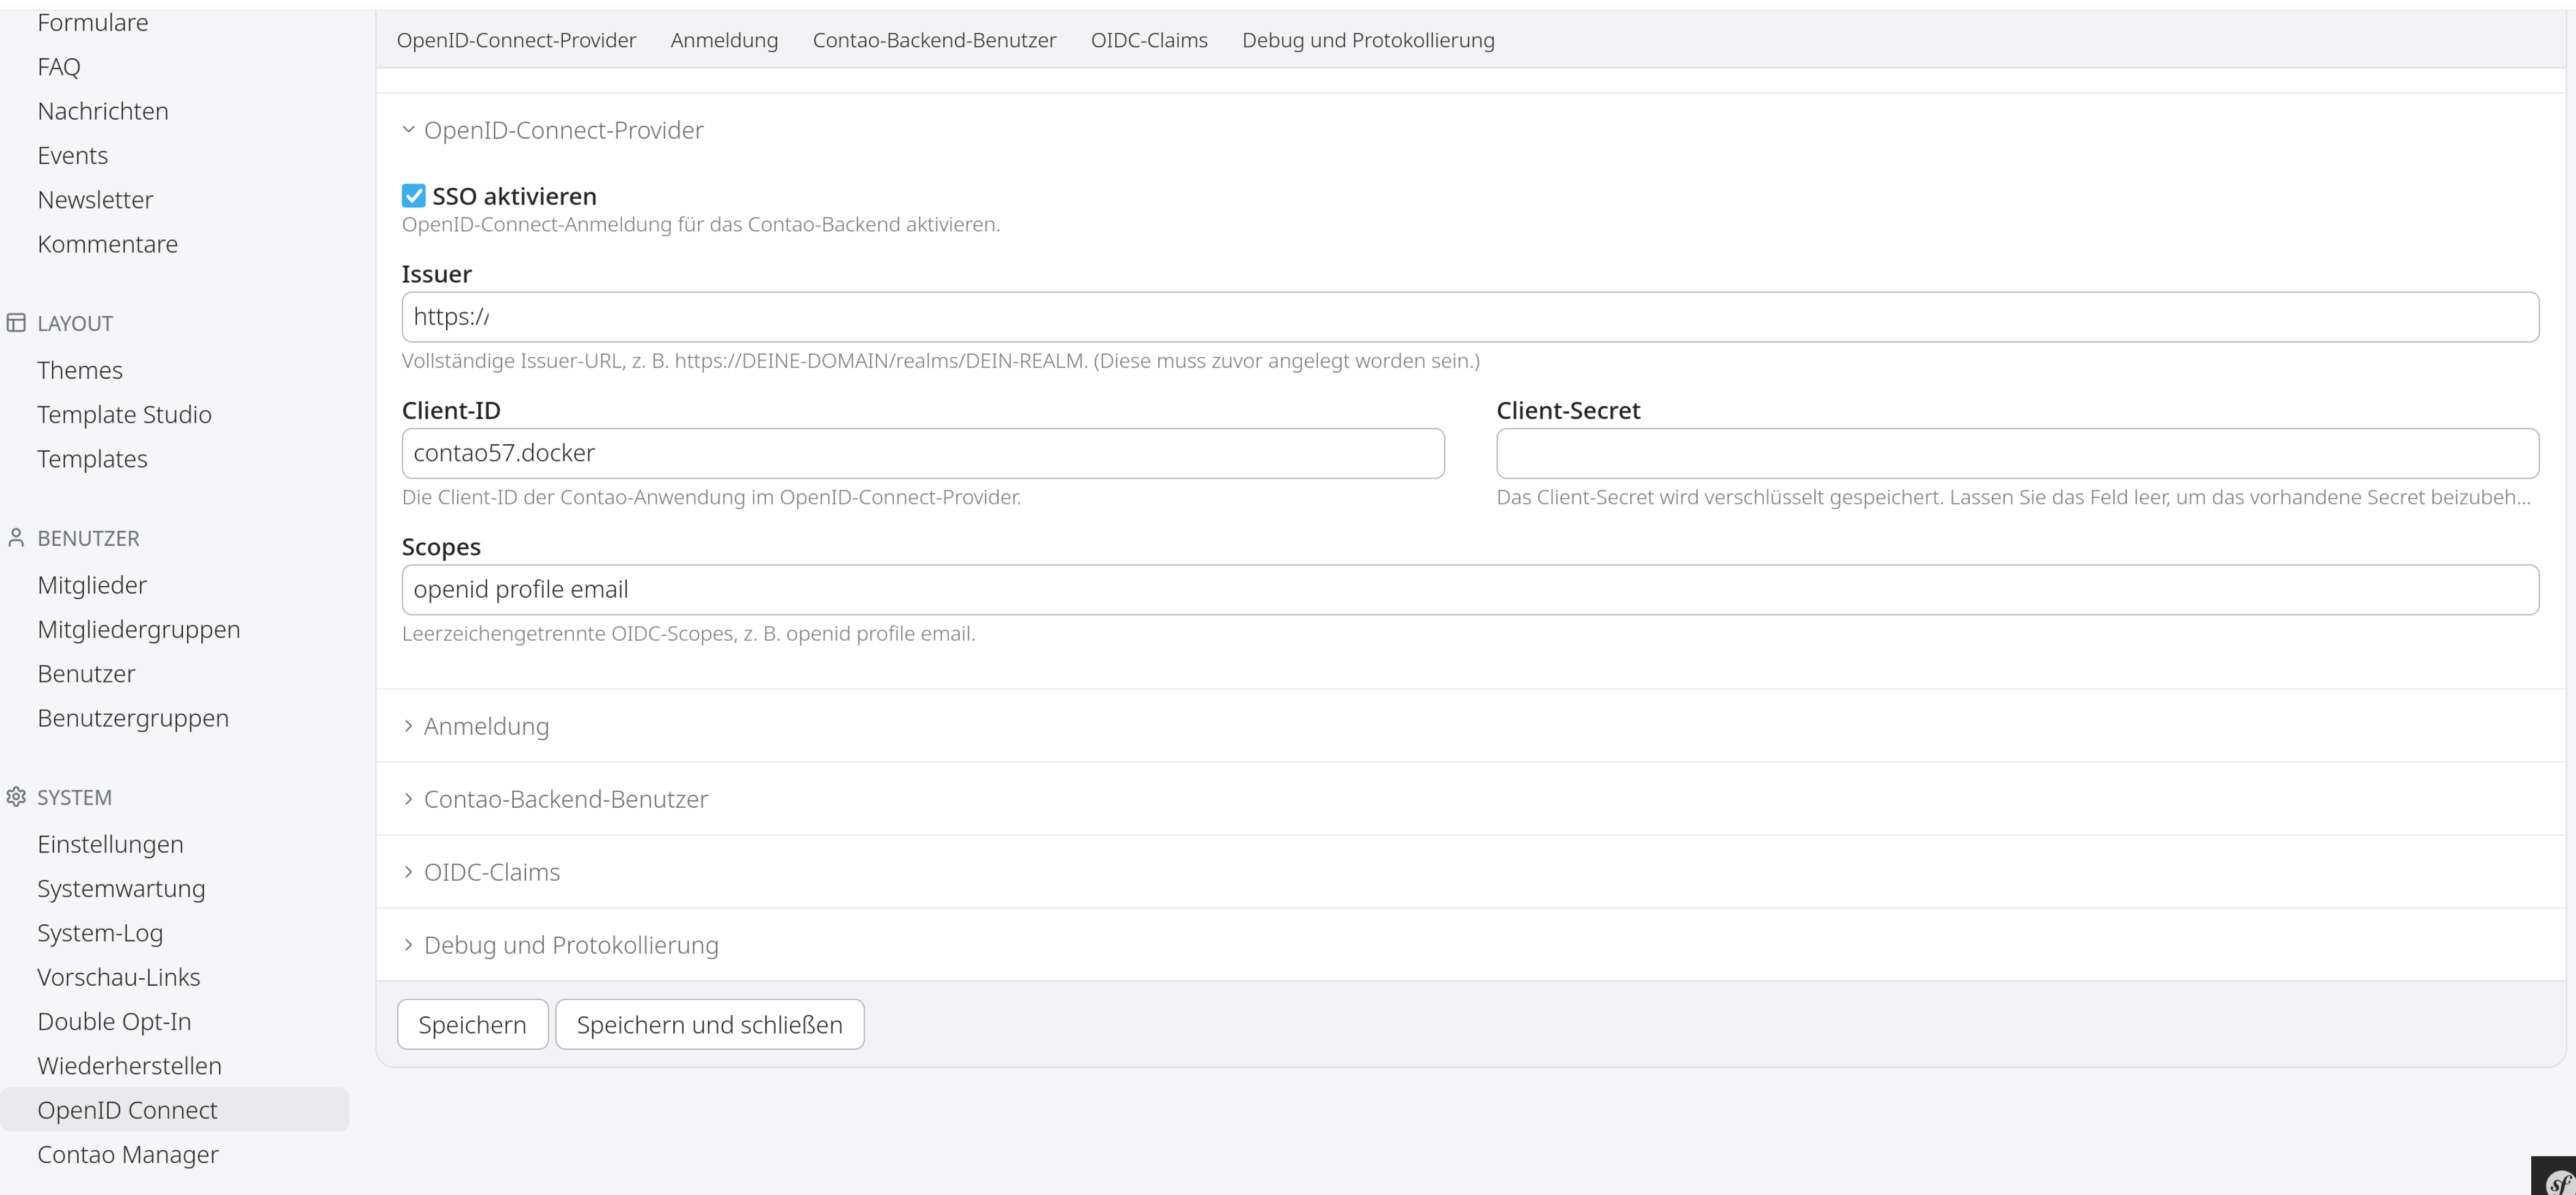Click the System section gear icon

point(16,797)
